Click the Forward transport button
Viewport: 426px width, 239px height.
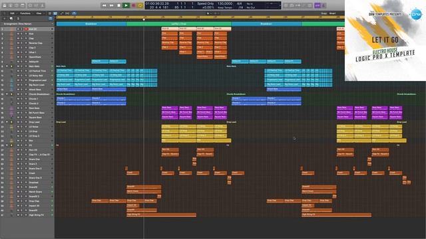(112, 5)
